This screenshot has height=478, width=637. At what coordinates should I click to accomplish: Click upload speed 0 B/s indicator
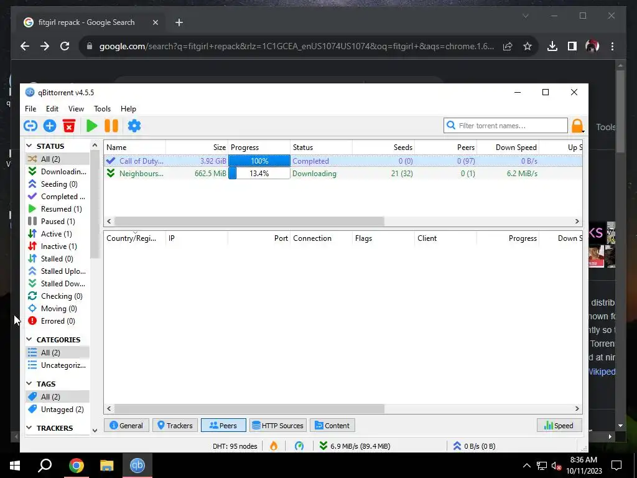[474, 446]
